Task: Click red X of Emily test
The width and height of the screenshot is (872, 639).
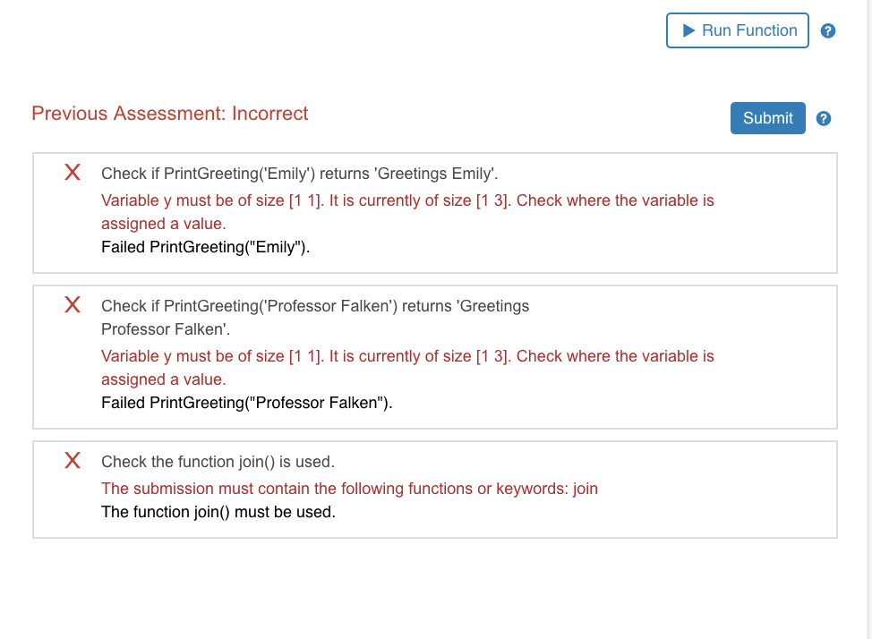Action: pyautogui.click(x=73, y=173)
